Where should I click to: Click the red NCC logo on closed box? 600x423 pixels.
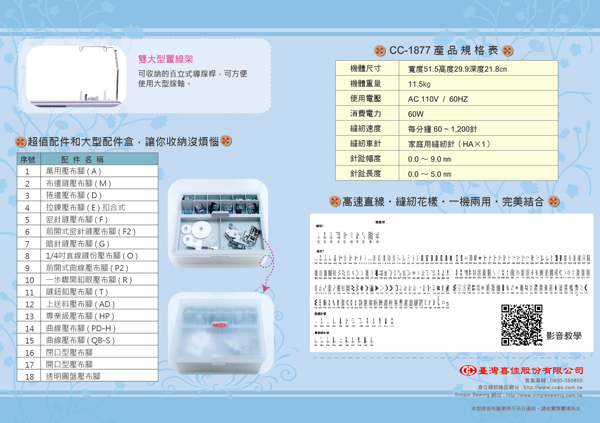tap(219, 325)
